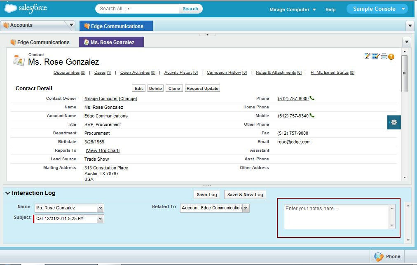Open the Subject combo box dropdown
Viewport: 417px width, 265px height.
[x=101, y=219]
